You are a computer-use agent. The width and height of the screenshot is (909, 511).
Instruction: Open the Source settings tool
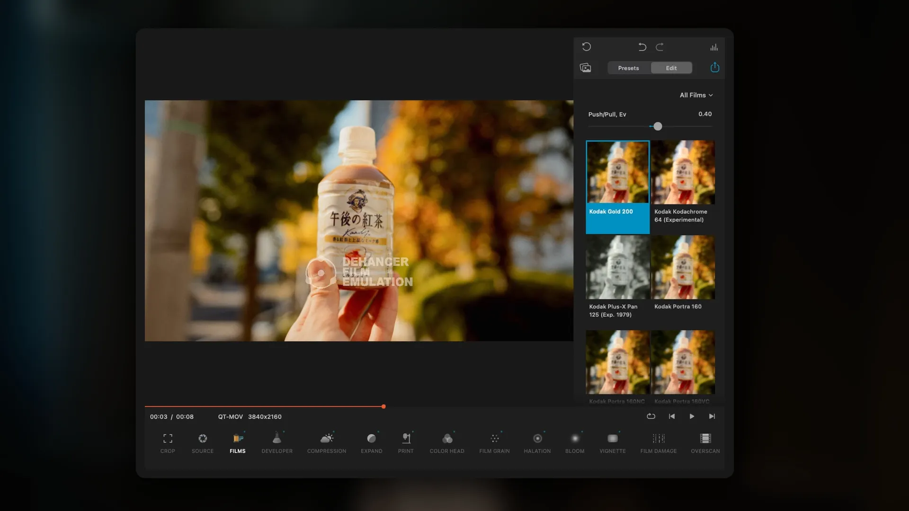[203, 443]
